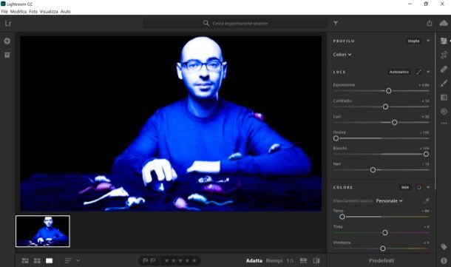Click the edit panel vertical scrollbar
Image resolution: width=451 pixels, height=267 pixels.
click(435, 112)
